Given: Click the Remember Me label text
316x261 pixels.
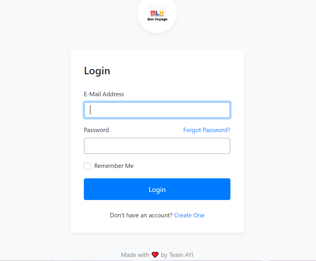Looking at the screenshot, I should pos(114,166).
